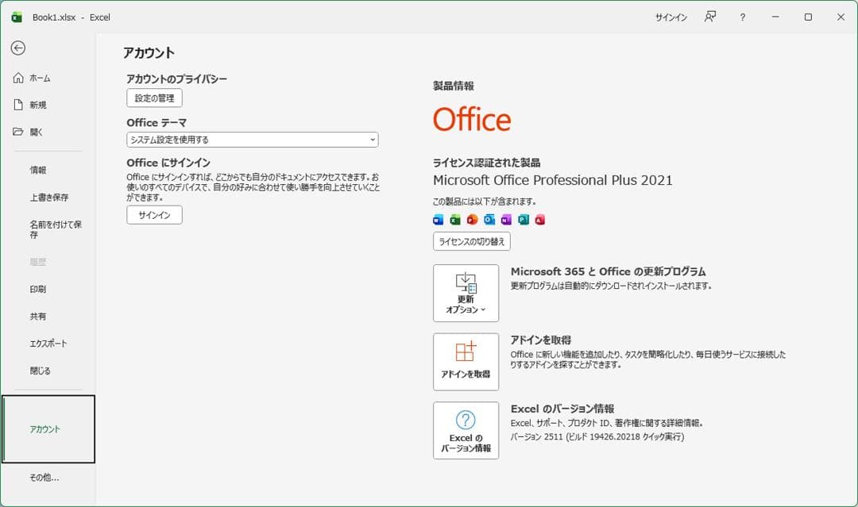
Task: Click the アドインを取得 grid icon
Action: pos(466,351)
